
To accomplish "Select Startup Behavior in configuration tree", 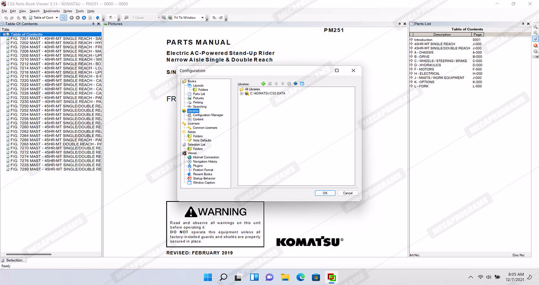I will click(x=204, y=178).
